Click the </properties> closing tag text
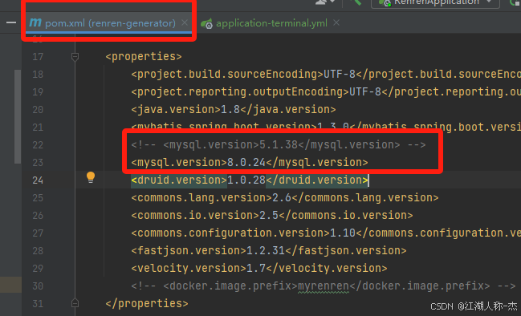The width and height of the screenshot is (521, 316). click(x=147, y=303)
